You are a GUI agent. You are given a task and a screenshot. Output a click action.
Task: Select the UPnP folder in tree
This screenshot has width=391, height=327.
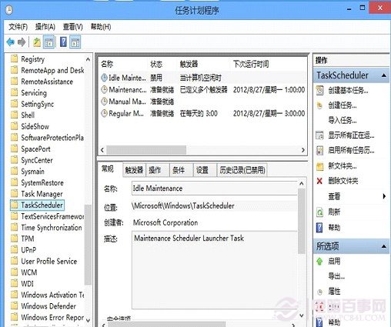point(28,250)
